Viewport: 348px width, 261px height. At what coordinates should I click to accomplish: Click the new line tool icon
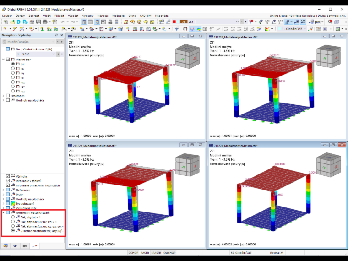click(15, 29)
